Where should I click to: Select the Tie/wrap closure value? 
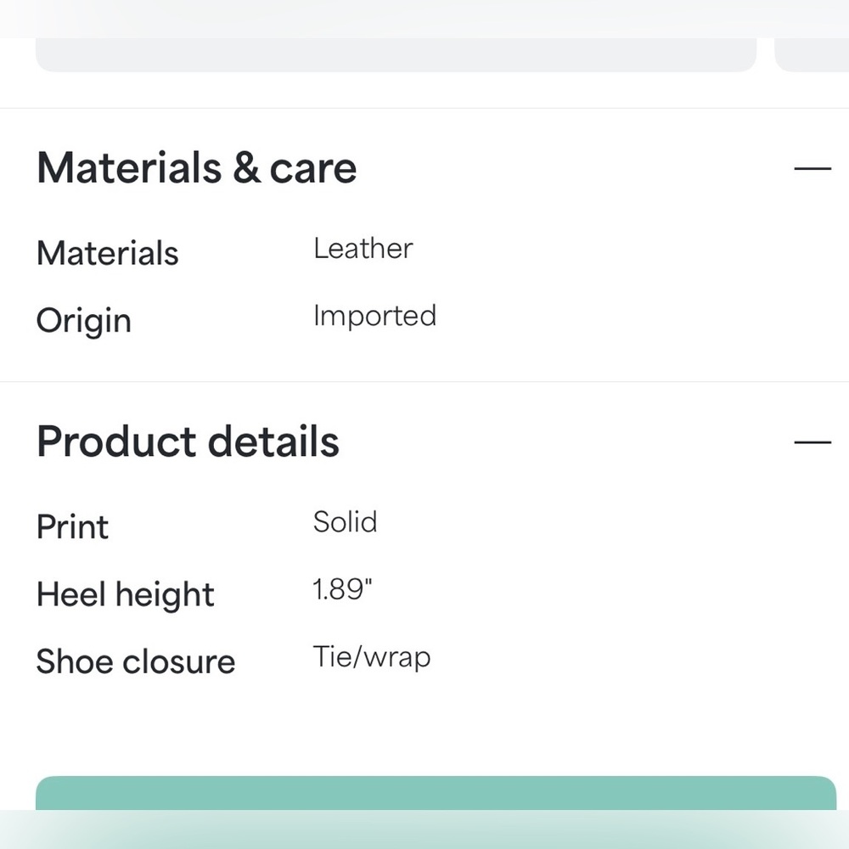(x=372, y=658)
